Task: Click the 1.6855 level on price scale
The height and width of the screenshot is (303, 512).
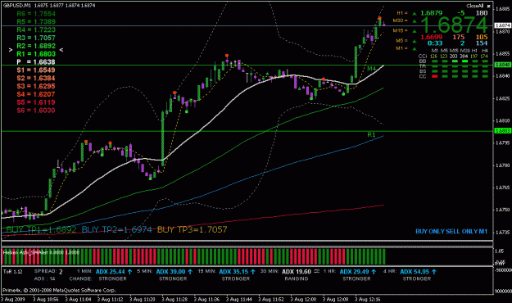Action: [x=502, y=54]
